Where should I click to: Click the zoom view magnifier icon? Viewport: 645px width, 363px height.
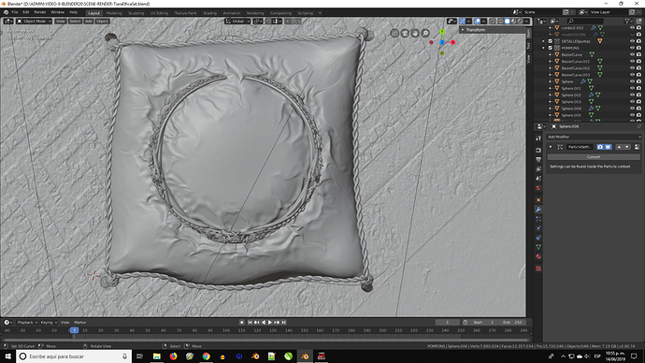click(425, 34)
